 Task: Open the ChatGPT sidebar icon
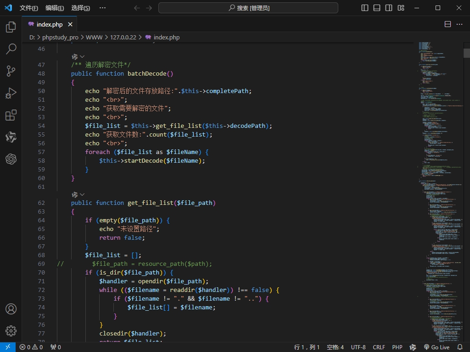[11, 159]
